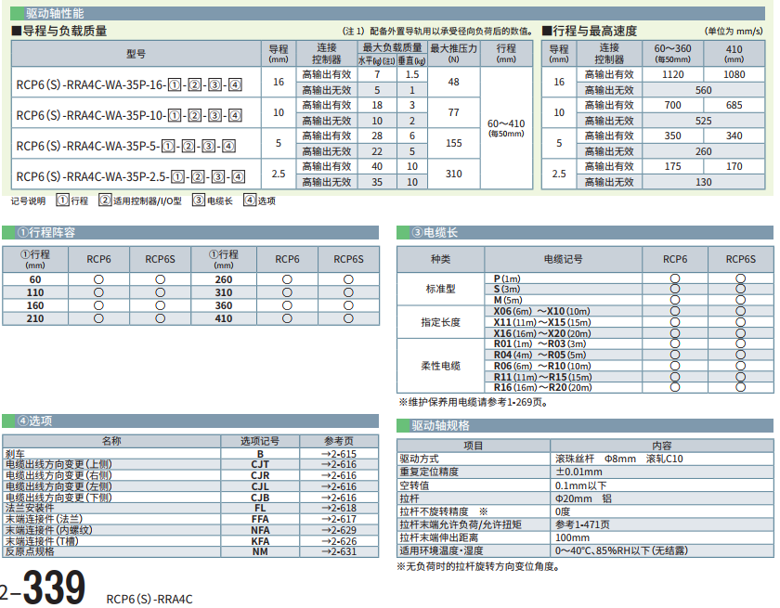The height and width of the screenshot is (608, 780).
Task: Click the boxed ② 适用控制器 symbol in the legend
Action: 105,200
